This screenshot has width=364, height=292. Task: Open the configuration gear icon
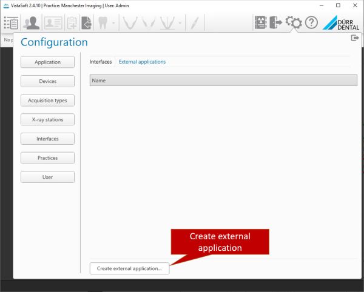pyautogui.click(x=294, y=23)
